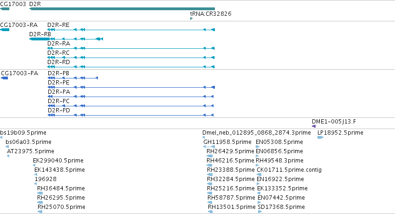Select the bs19b09.5prime EST label
The image size is (395, 214).
(x=23, y=133)
